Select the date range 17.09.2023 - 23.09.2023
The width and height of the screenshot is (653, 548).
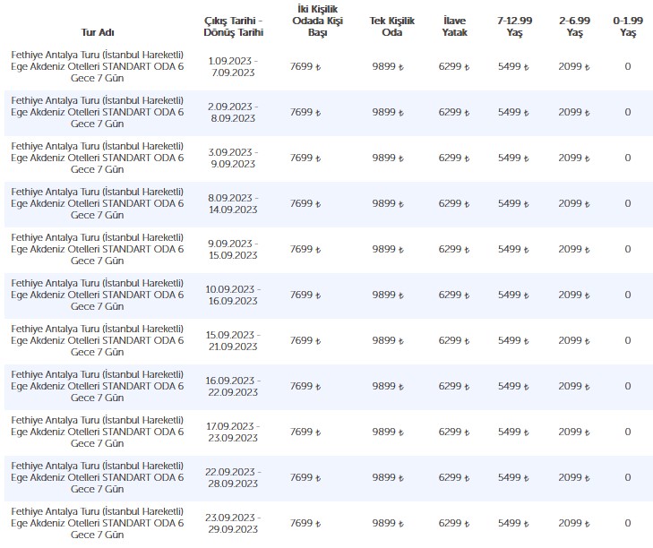tap(232, 432)
